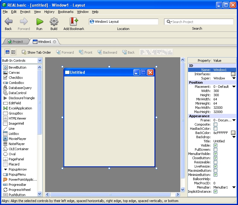The image size is (238, 205).
Task: Select the PowerPointApplication control
Action: point(20,180)
